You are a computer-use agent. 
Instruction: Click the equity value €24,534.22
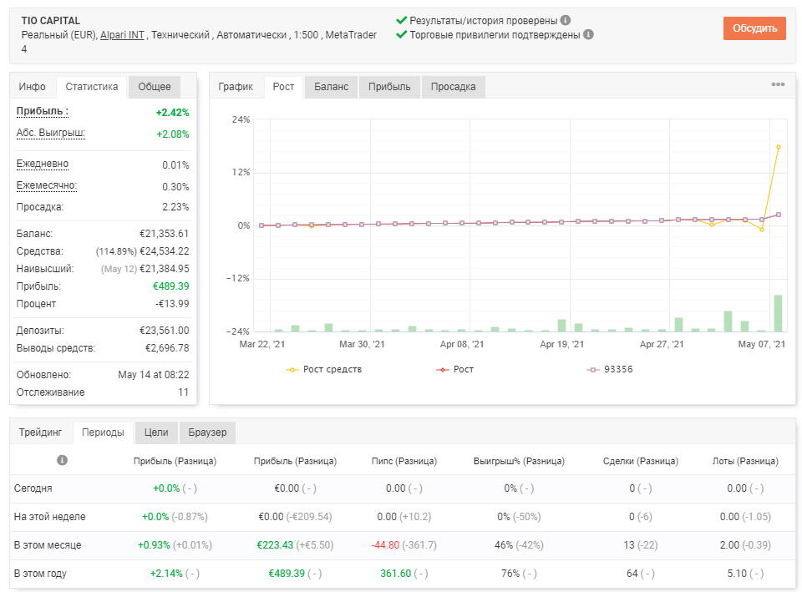click(165, 251)
